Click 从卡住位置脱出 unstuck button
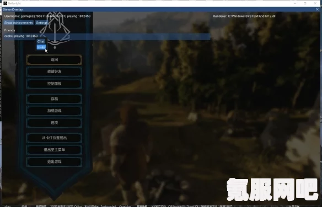Screen dimensions: 322x207 (x=54, y=138)
